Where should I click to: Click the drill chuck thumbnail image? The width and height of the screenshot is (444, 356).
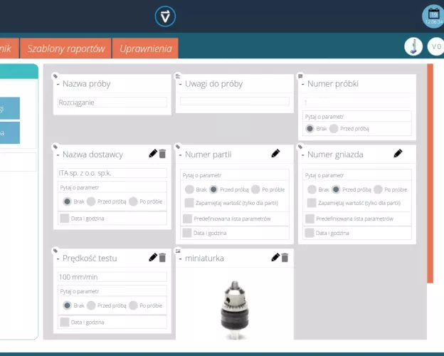click(x=234, y=308)
